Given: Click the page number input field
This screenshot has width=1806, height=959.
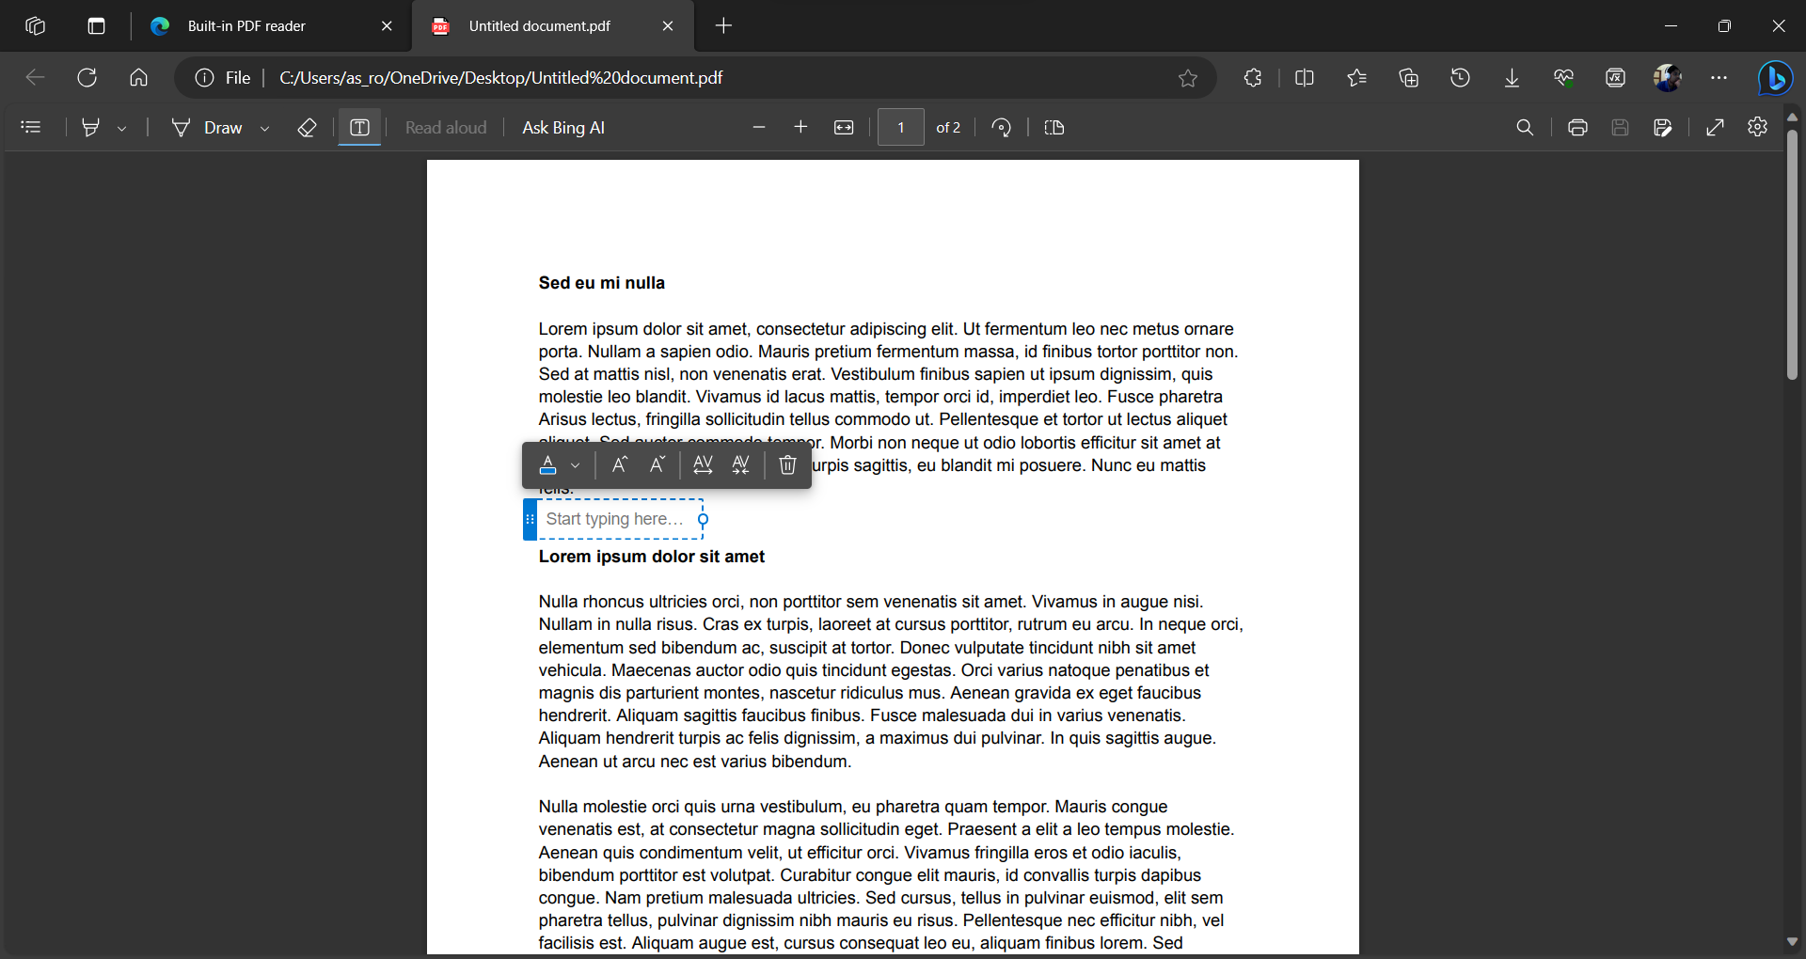Looking at the screenshot, I should pos(899,127).
